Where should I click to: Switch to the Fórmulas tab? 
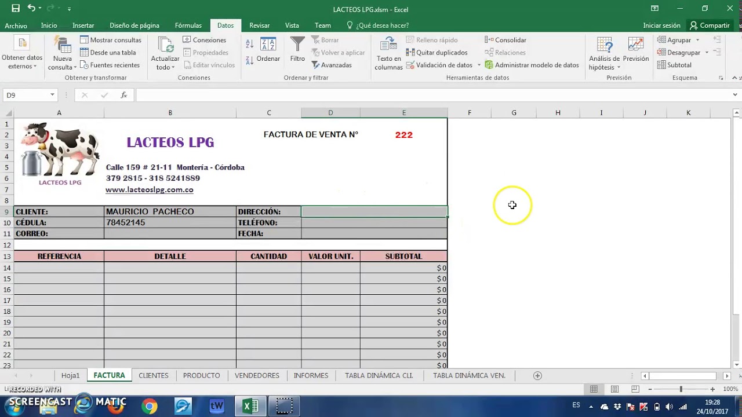click(188, 25)
